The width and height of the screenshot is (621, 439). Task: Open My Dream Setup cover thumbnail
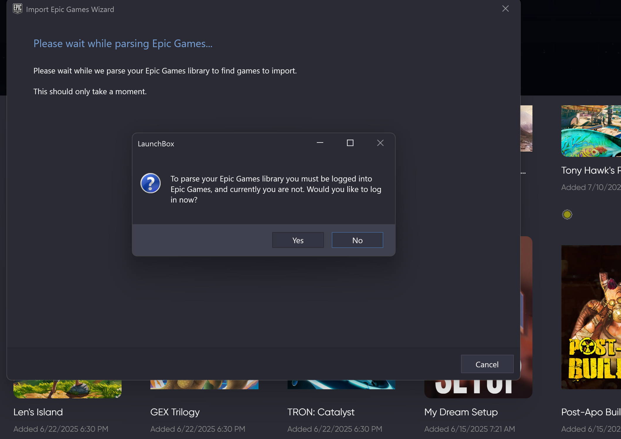point(478,389)
